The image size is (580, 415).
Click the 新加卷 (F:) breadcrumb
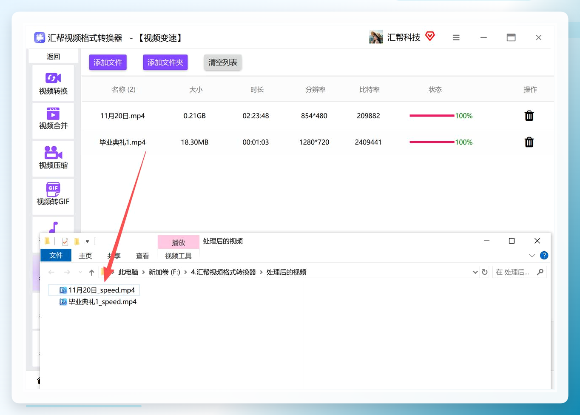(164, 272)
